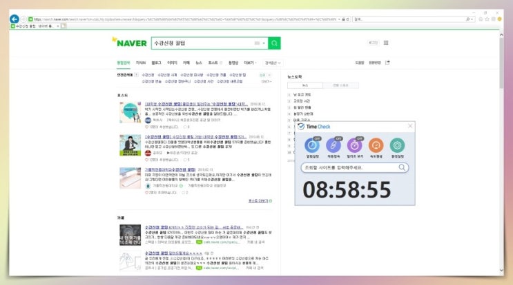Select the 뉴스 tab in search tabs
Image resolution: width=513 pixels, height=285 pixels.
[199, 63]
